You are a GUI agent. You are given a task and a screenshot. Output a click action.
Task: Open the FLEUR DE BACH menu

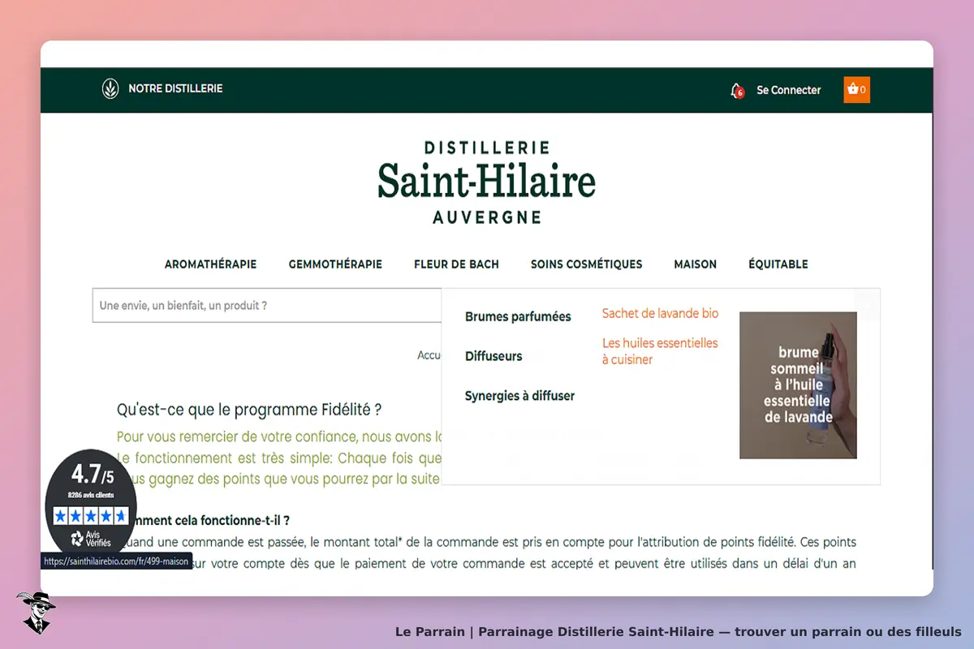tap(456, 264)
